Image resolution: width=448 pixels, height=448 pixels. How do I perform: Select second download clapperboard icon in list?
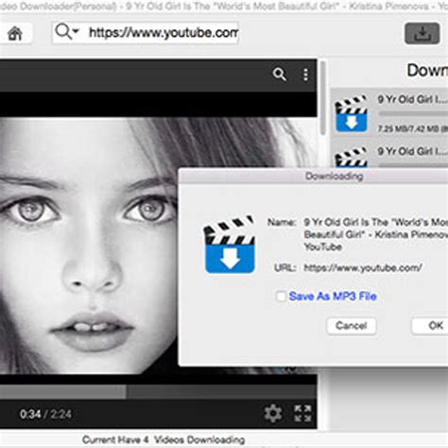352,157
